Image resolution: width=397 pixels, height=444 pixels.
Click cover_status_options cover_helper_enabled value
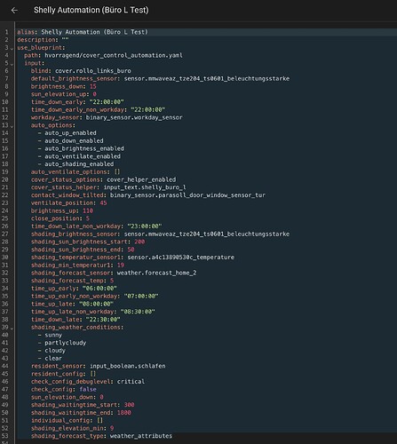tap(141, 179)
